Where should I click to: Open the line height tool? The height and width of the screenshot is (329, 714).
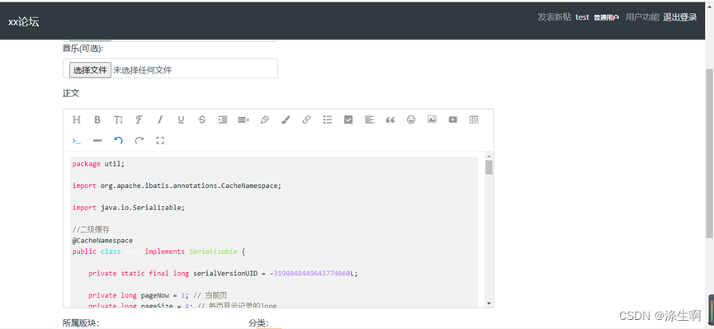click(x=244, y=120)
